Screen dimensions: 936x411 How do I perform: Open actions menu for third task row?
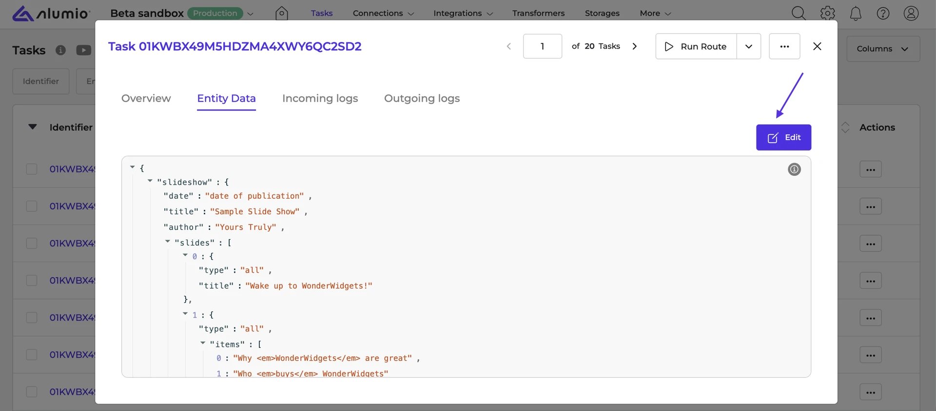[871, 243]
